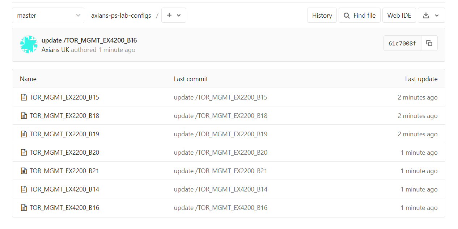Click file icon beside TOR_MGMT_EX2200_B18
The height and width of the screenshot is (229, 458).
tap(24, 116)
